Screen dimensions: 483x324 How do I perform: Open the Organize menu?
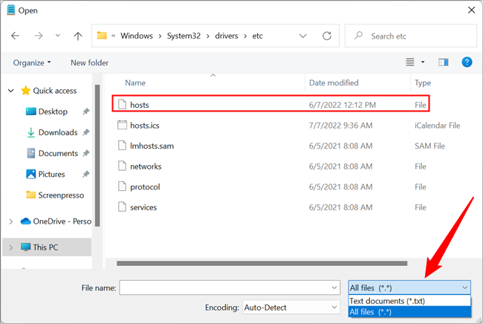[x=32, y=62]
